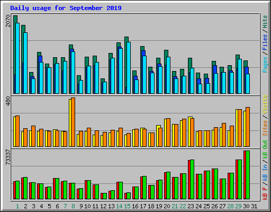Select the day 29 green kB bar
Image resolution: width=271 pixels, height=212 pixels.
pyautogui.click(x=240, y=180)
